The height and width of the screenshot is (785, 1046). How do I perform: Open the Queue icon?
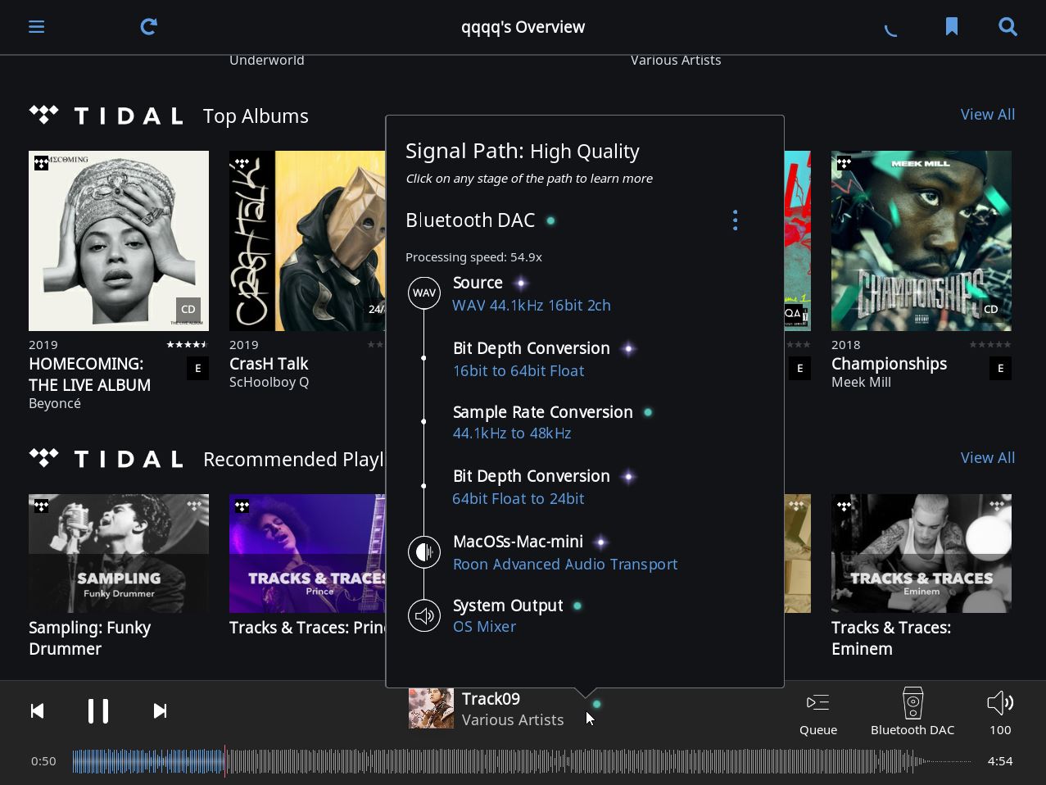[x=817, y=702]
